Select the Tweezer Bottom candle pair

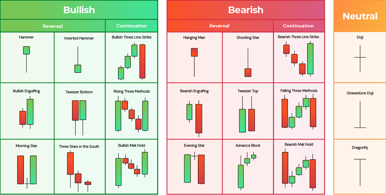pyautogui.click(x=79, y=117)
